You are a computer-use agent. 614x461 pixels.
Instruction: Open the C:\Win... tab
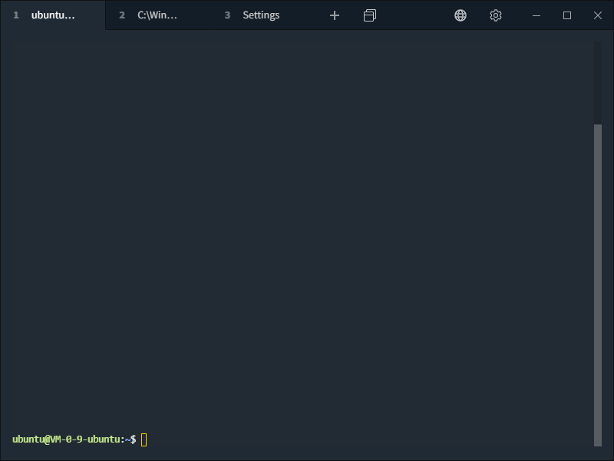[x=158, y=15]
